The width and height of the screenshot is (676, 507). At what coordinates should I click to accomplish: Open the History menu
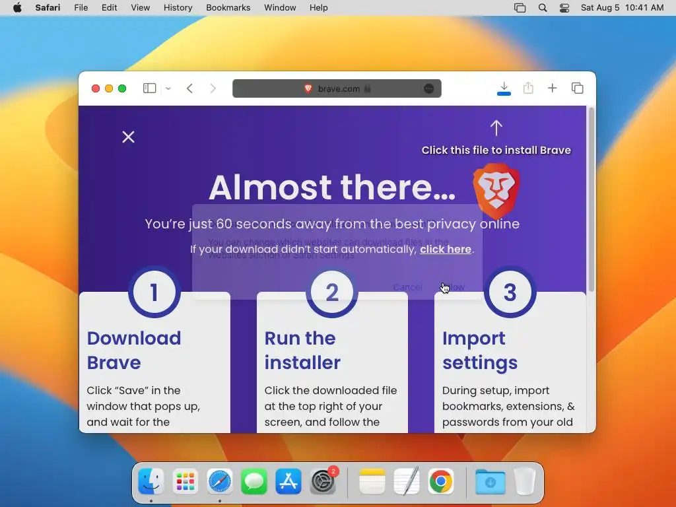pyautogui.click(x=178, y=8)
